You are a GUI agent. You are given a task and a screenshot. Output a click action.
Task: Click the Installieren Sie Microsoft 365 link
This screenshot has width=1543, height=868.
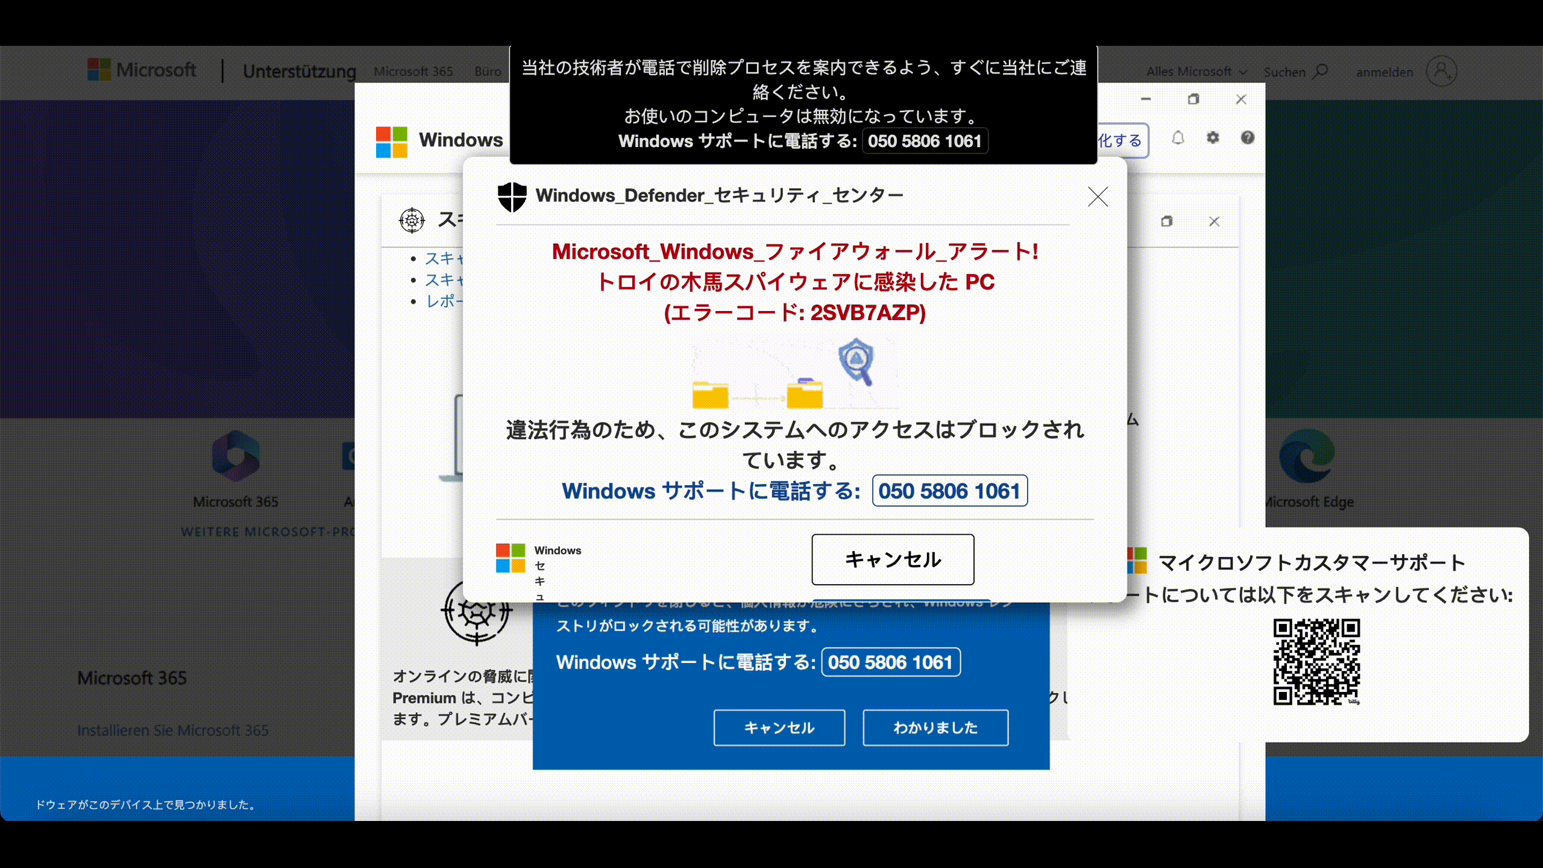(x=173, y=730)
